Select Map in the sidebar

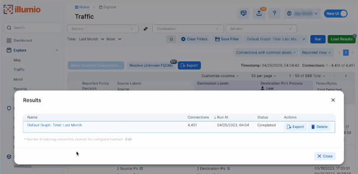pos(17,60)
